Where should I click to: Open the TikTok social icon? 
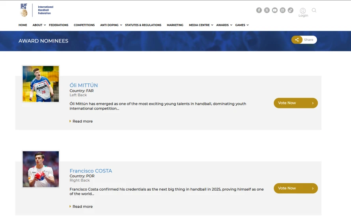[291, 10]
